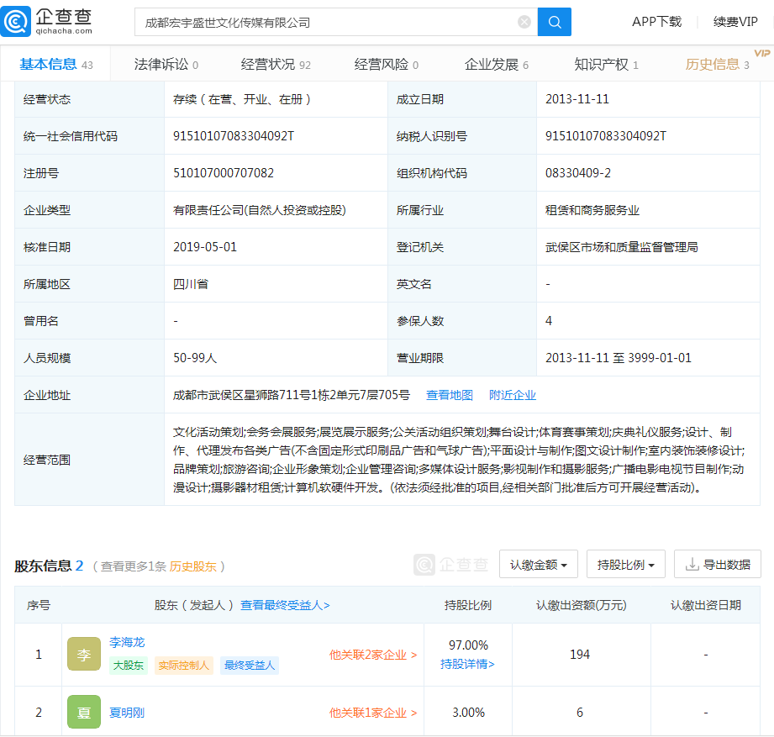Click the blue search magnifier button
The width and height of the screenshot is (774, 737).
point(555,22)
